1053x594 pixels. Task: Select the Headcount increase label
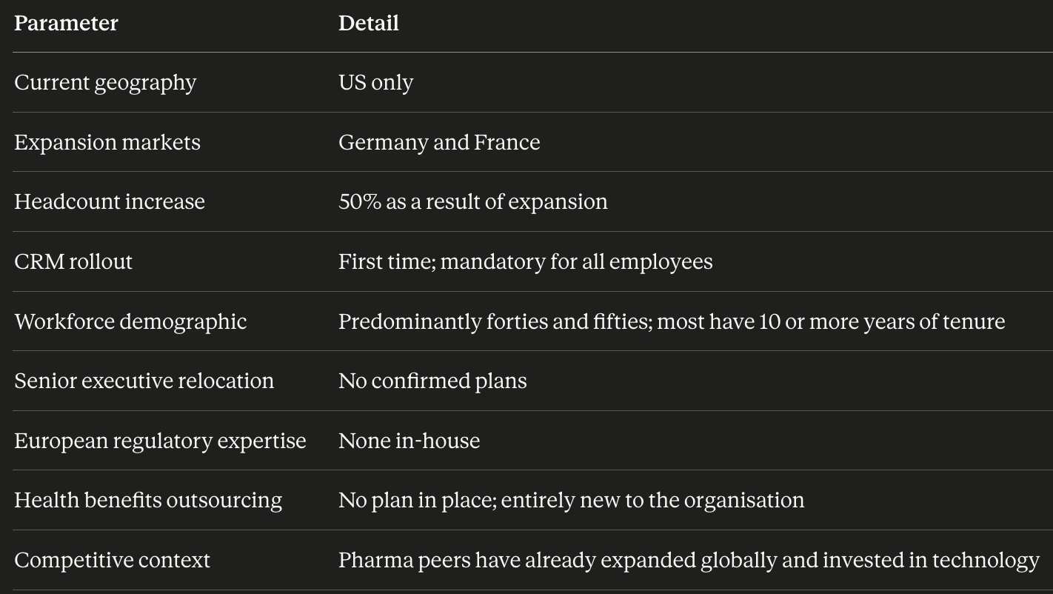(x=110, y=201)
